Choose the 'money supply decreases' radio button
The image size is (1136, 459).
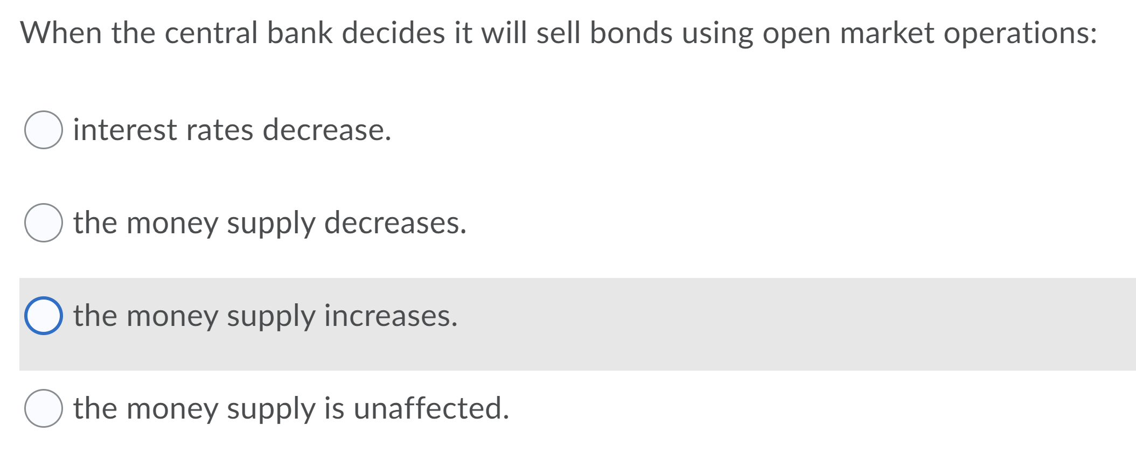pos(44,222)
